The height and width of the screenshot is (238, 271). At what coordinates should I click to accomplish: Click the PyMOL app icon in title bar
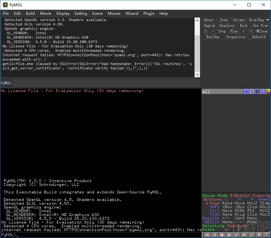point(5,5)
